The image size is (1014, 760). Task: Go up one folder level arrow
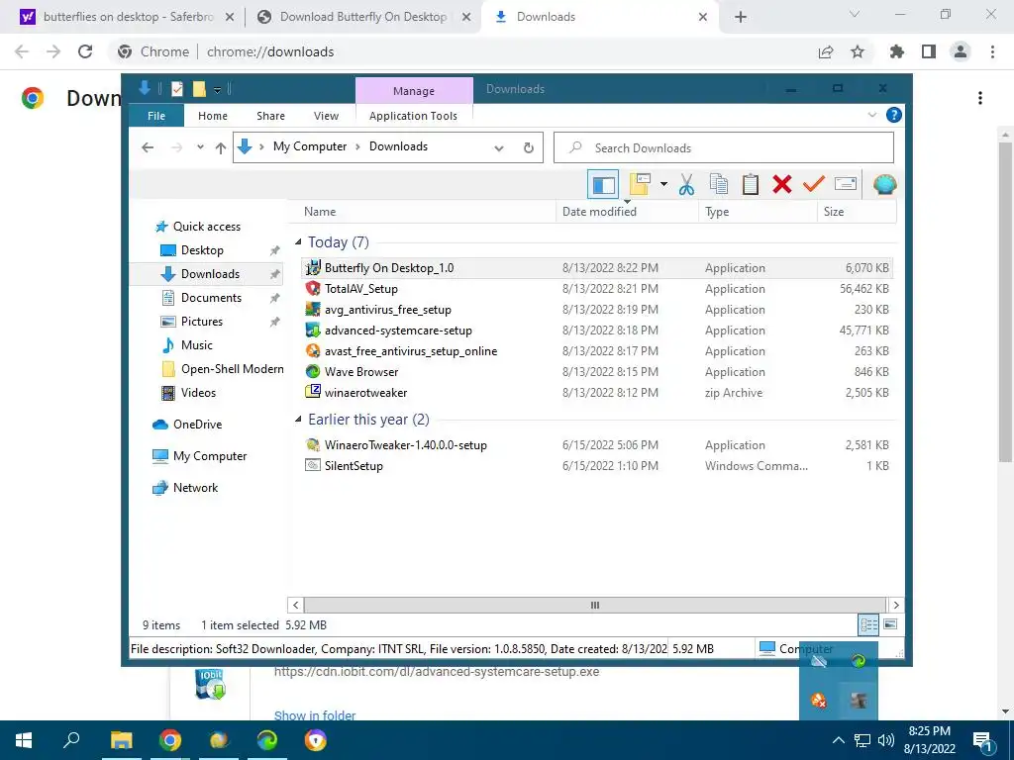pos(221,148)
